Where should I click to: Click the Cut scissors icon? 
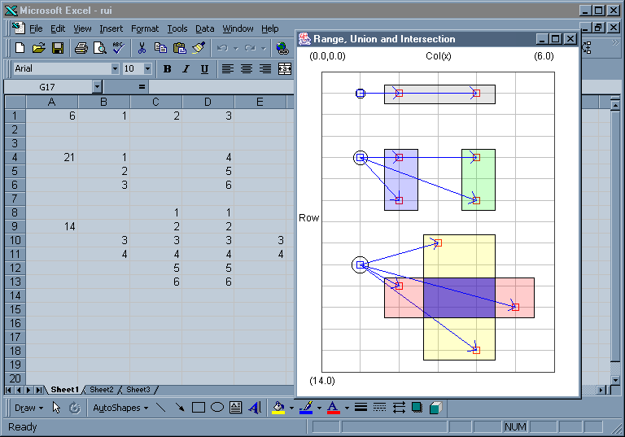(142, 48)
